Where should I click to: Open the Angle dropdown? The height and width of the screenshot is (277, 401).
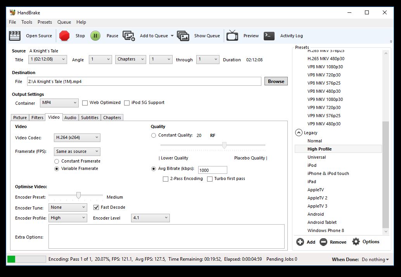(100, 59)
